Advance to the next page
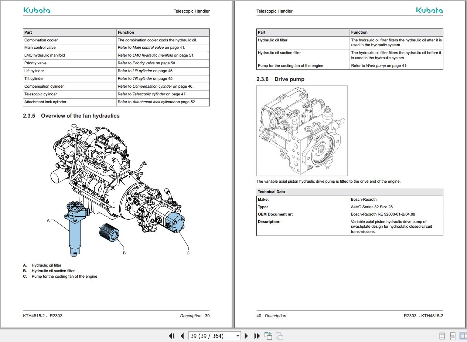The width and height of the screenshot is (467, 342). pyautogui.click(x=246, y=336)
